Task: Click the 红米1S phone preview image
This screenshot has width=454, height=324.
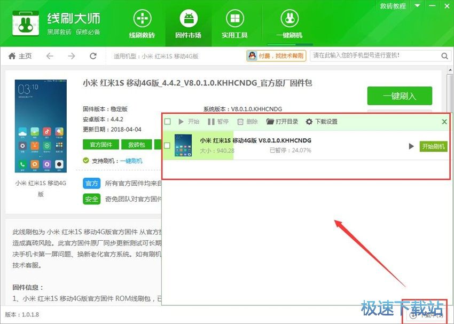Action: point(41,126)
